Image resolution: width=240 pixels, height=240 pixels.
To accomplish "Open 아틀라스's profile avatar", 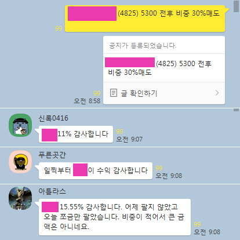I will 20,198.
